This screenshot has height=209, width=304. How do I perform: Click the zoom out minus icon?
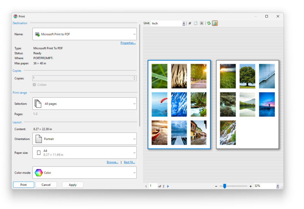pos(216,186)
